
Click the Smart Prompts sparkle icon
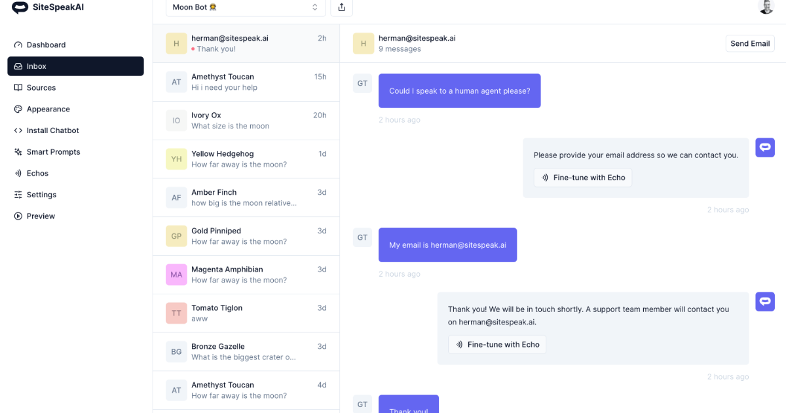18,152
